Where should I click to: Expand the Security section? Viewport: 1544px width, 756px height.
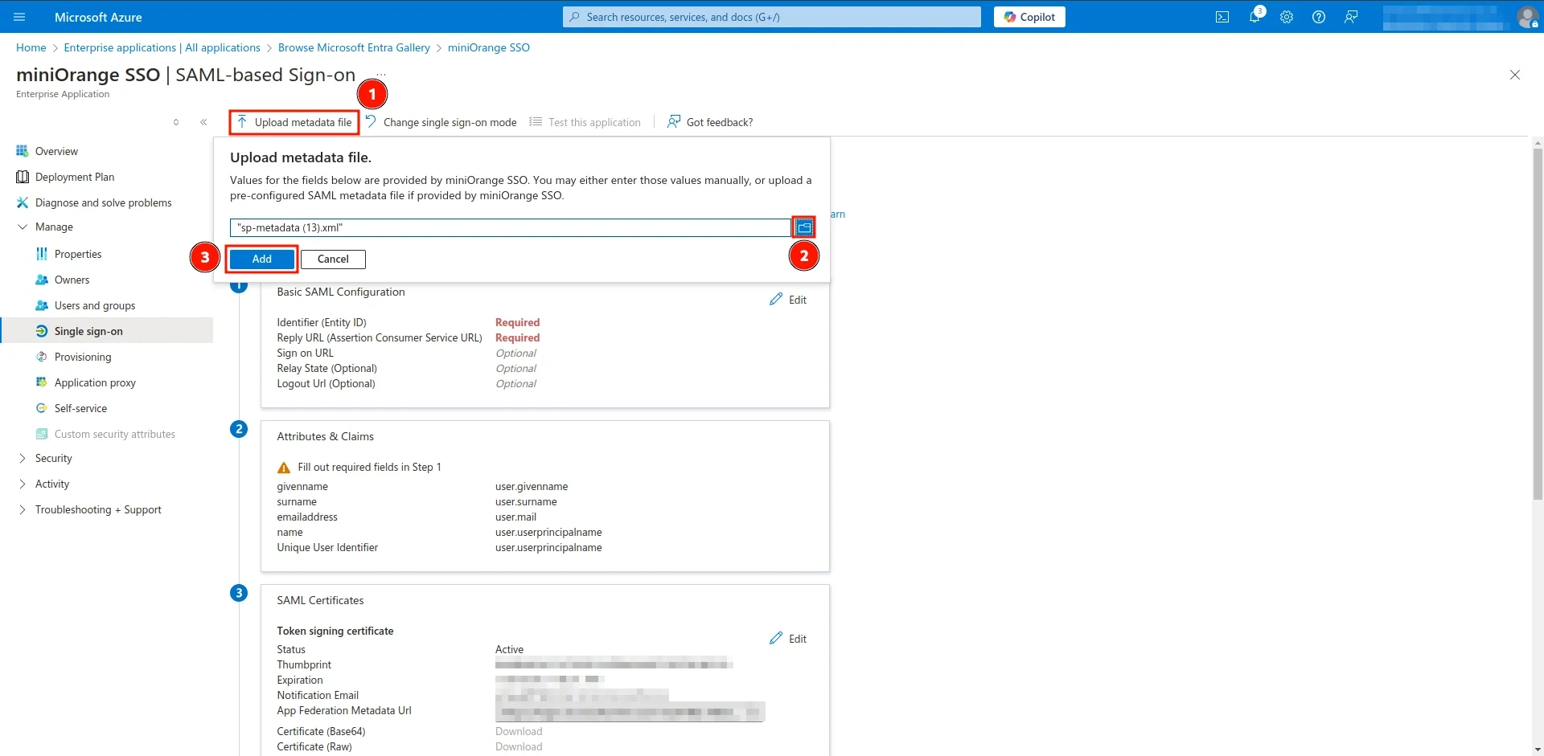tap(23, 458)
